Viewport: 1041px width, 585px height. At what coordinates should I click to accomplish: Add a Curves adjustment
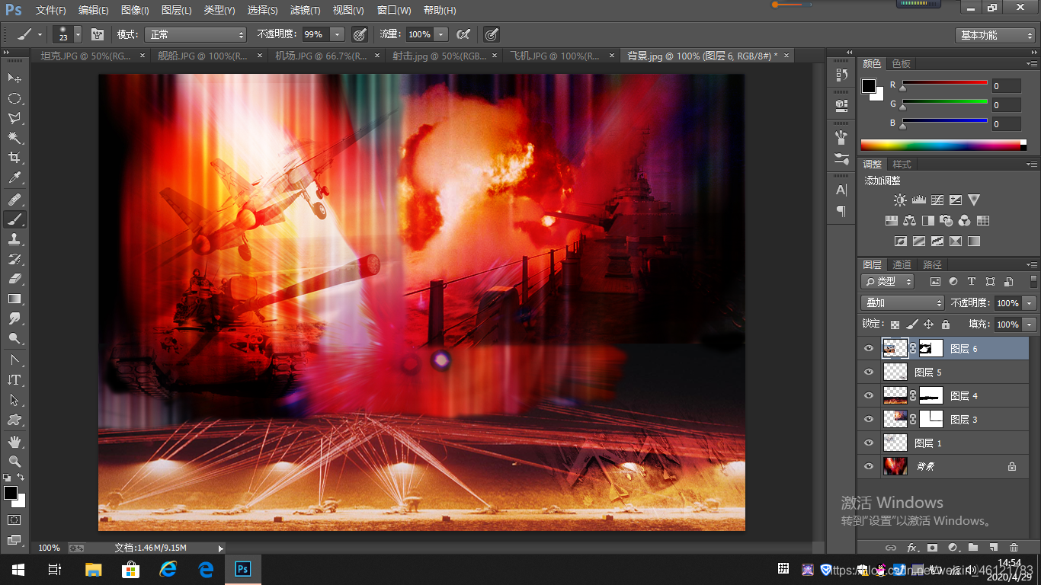point(937,200)
